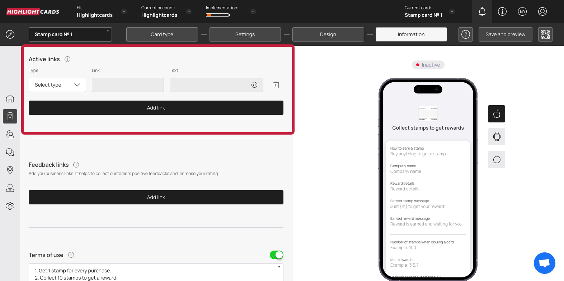Open the notifications bell icon
Screen dimensions: 564x281
tap(482, 11)
